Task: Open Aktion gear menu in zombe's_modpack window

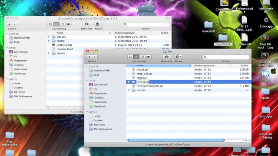Action: tap(99, 24)
